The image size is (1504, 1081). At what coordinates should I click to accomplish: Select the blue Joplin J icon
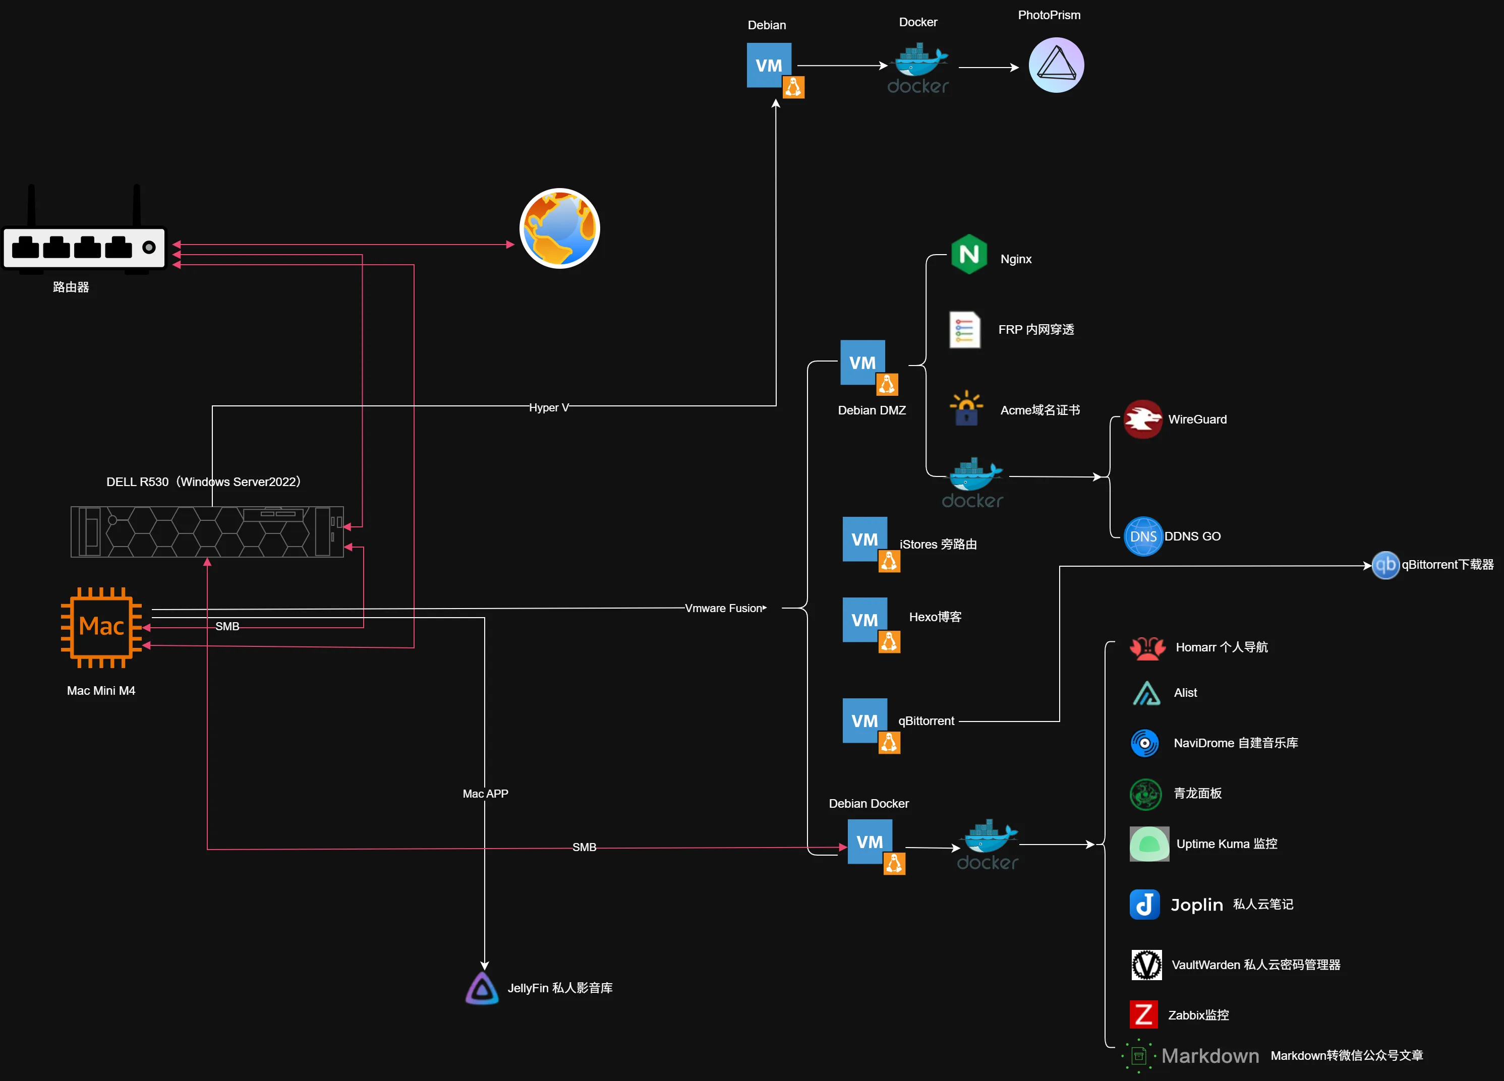[1144, 904]
